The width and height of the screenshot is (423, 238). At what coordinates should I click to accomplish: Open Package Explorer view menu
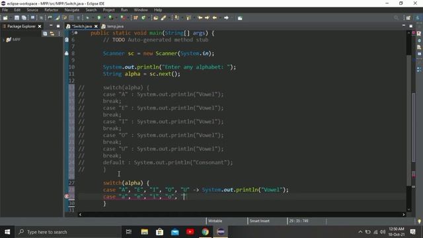[59, 34]
